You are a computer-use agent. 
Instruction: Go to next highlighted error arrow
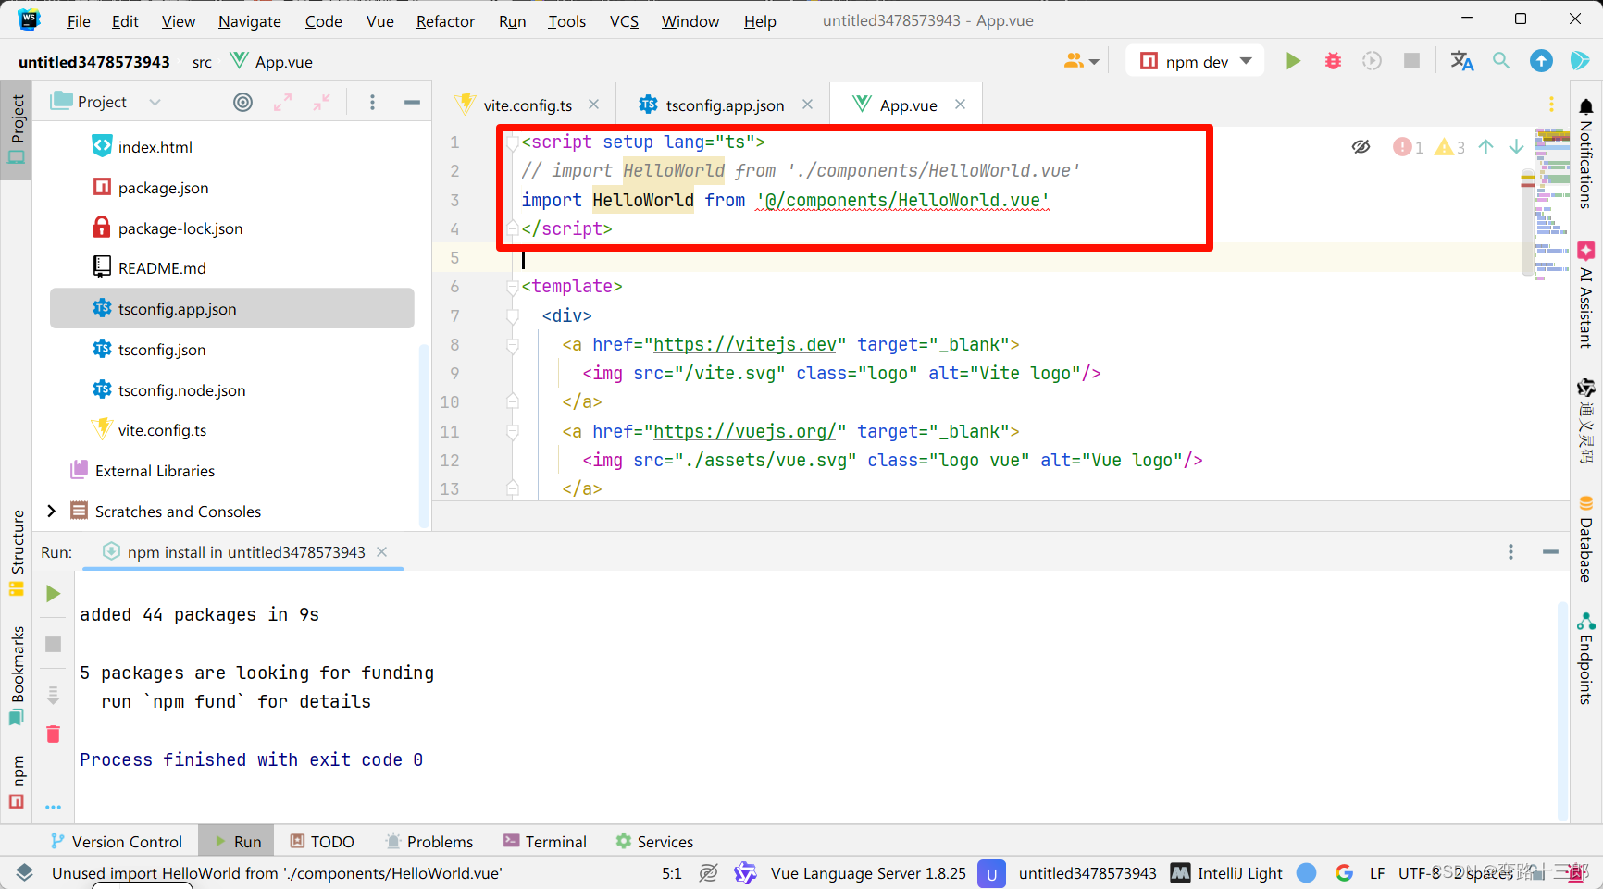coord(1516,147)
